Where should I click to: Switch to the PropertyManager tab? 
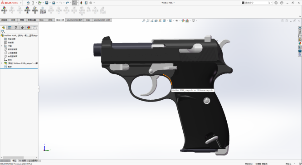pos(10,28)
